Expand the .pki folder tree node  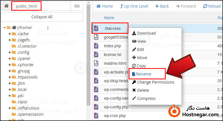(x=10, y=96)
